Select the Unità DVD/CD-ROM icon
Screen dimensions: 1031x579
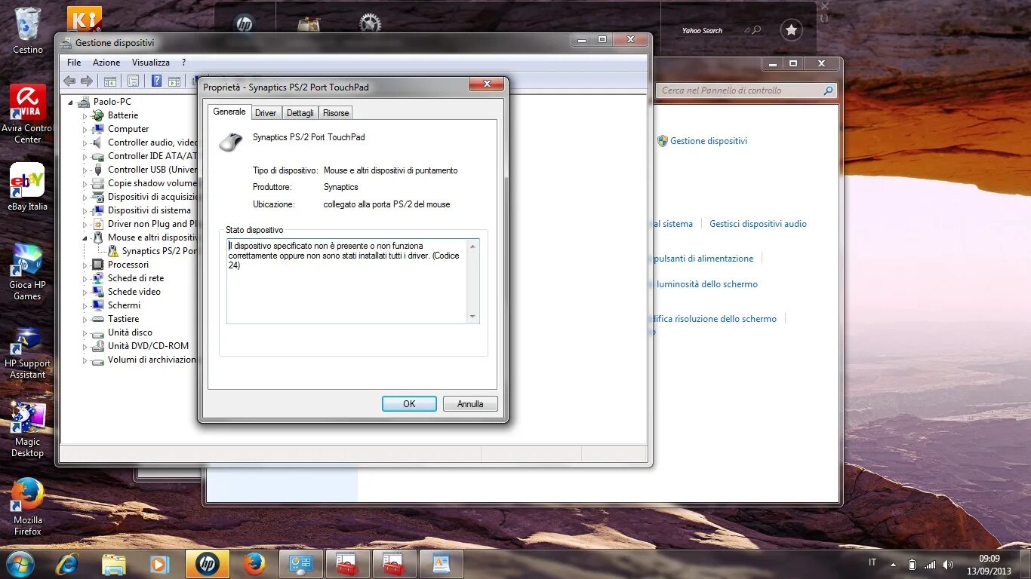coord(97,346)
